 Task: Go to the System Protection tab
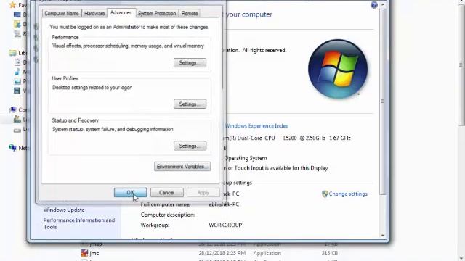(x=157, y=13)
